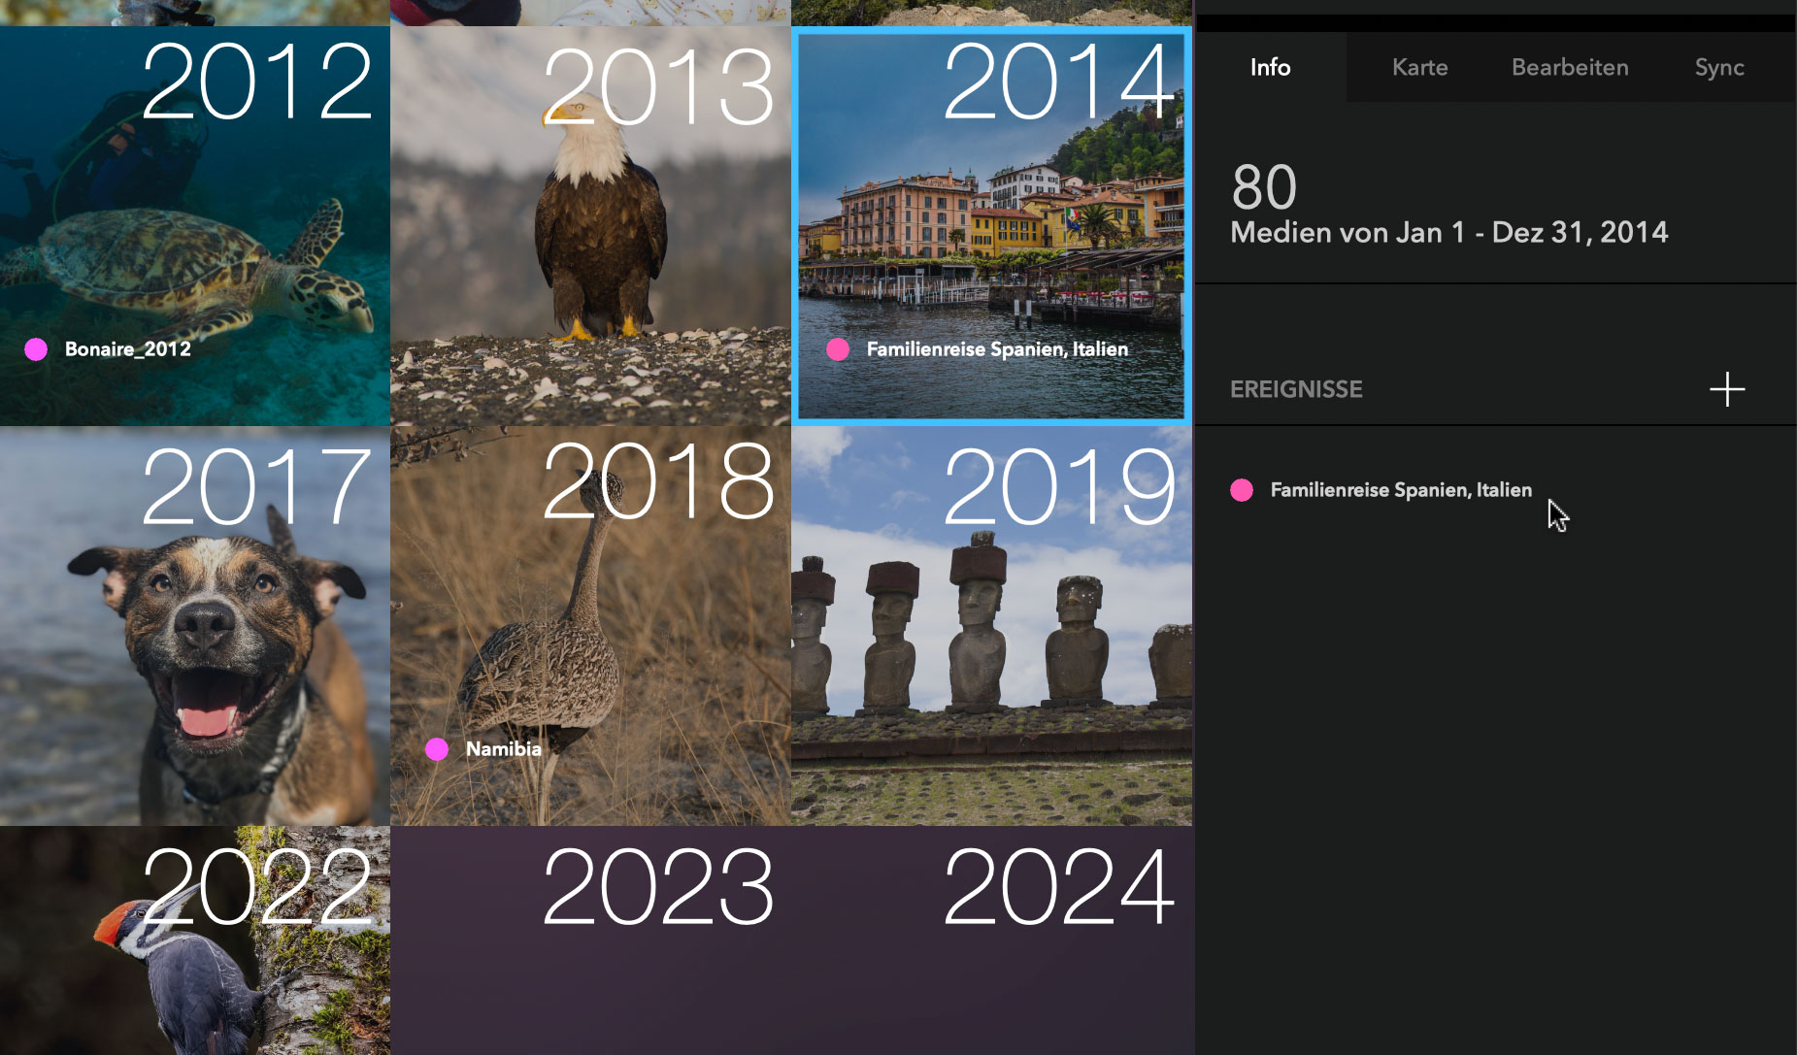Select the empty 2024 year tile
Screen dimensions: 1797x1055
point(991,940)
